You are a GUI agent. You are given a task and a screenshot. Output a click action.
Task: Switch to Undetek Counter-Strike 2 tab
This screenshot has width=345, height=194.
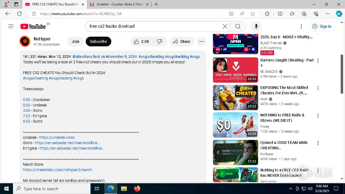120,4
